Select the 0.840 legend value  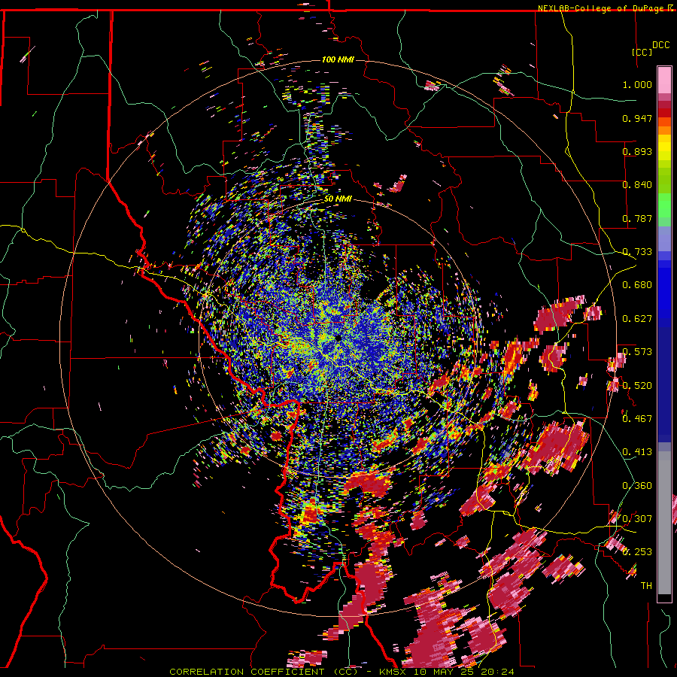point(637,185)
